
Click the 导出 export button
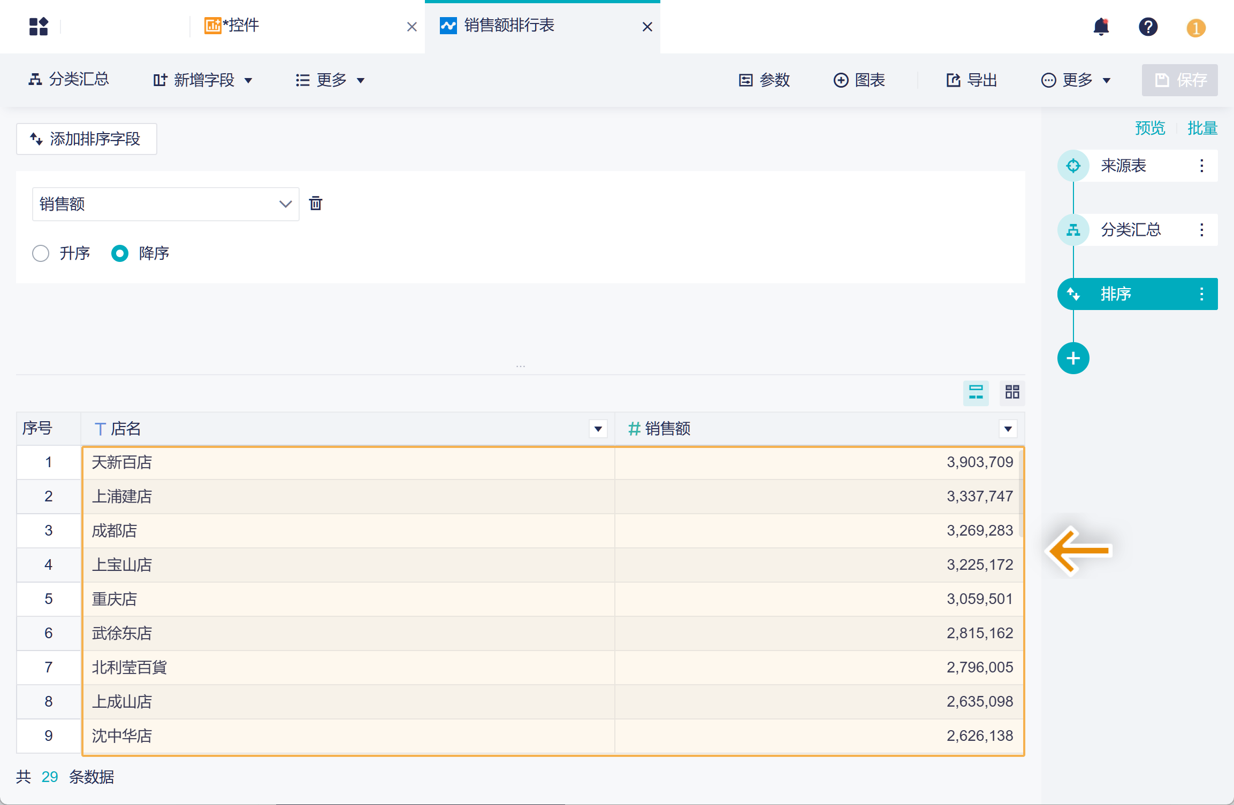click(972, 80)
